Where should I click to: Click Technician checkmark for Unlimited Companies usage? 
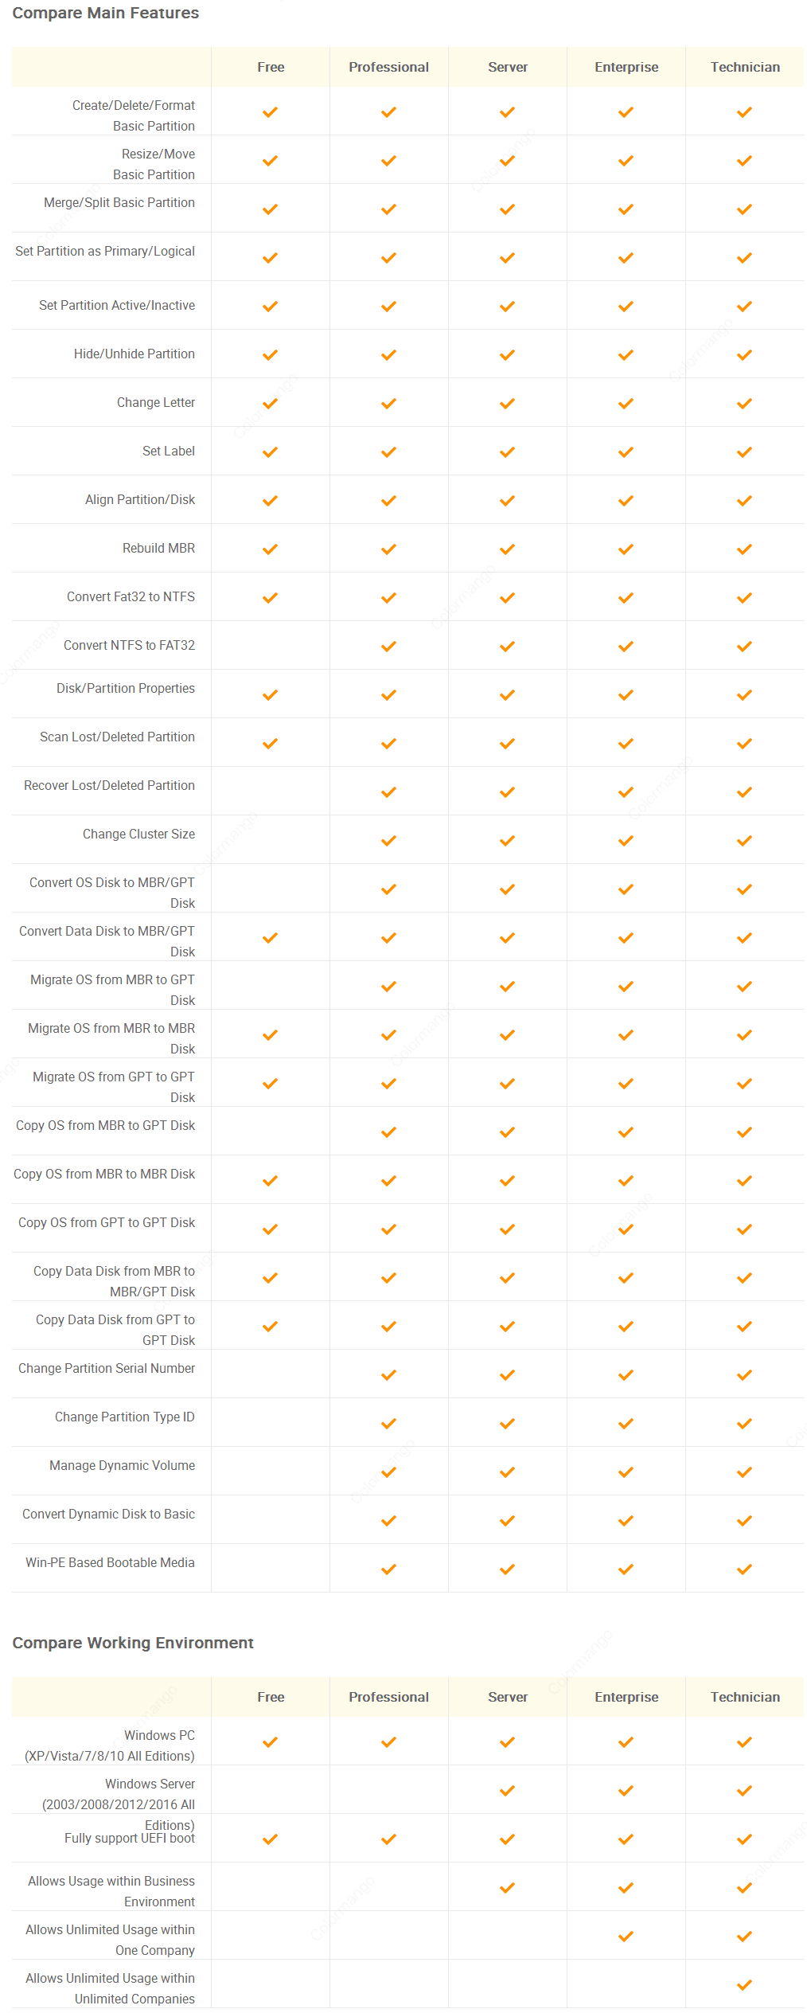click(x=744, y=1984)
